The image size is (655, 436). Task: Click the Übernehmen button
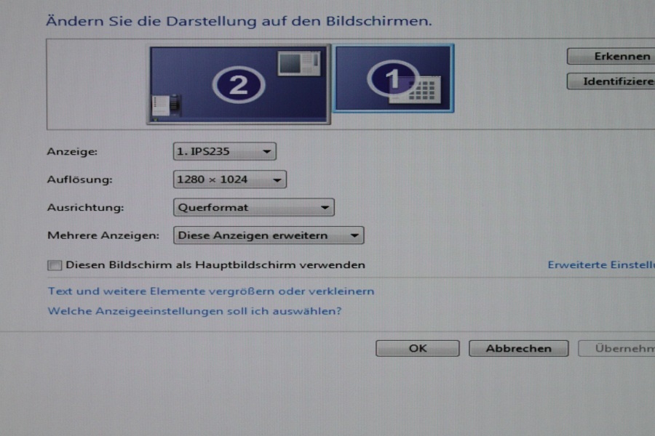click(616, 348)
